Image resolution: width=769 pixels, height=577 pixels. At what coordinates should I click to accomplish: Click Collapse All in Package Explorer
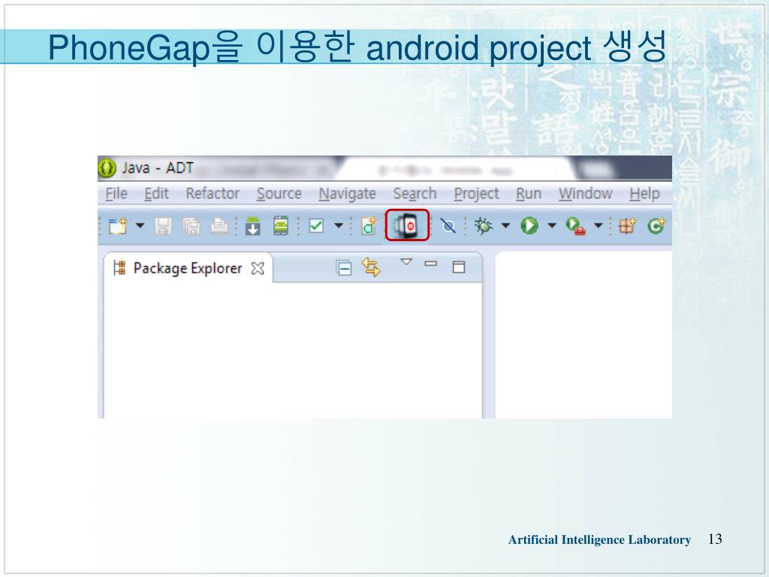(x=344, y=268)
